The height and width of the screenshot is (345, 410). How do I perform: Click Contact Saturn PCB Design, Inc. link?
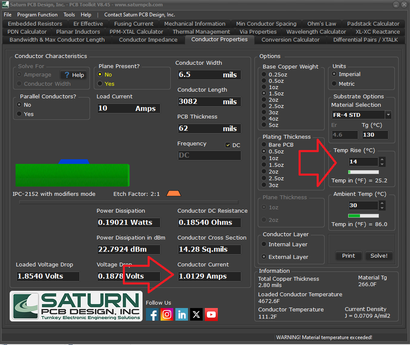pos(140,15)
